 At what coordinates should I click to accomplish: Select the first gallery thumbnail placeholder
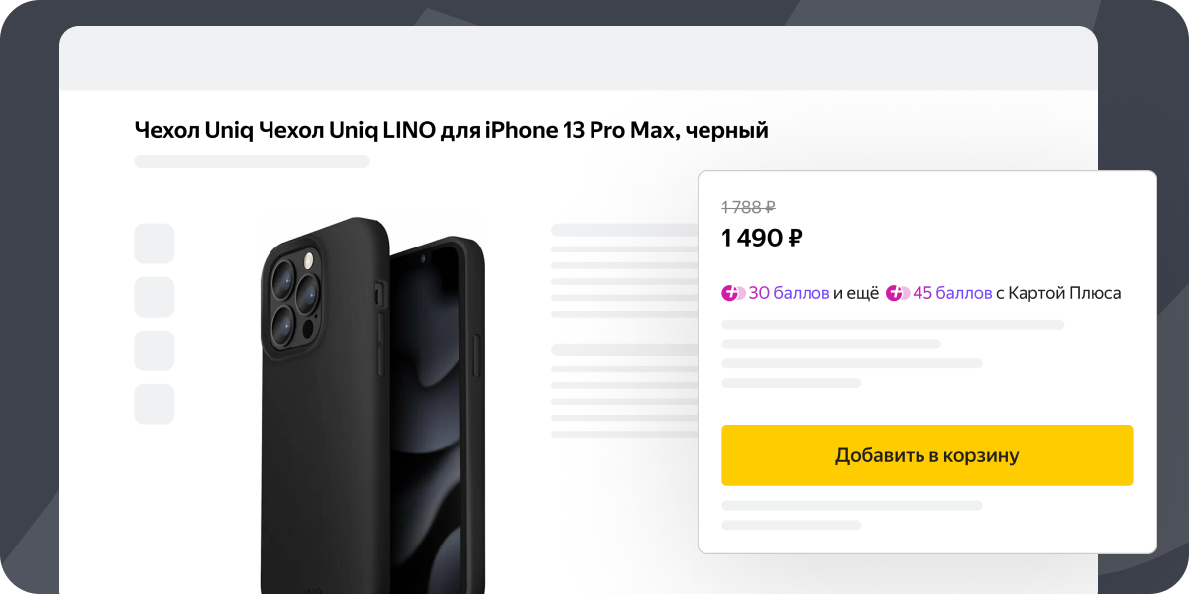pos(154,244)
